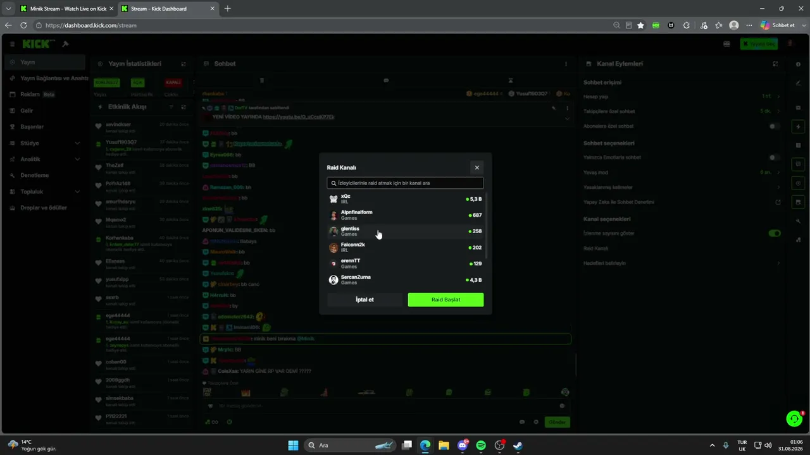Expand the Analitik submenu chevron

tap(77, 159)
